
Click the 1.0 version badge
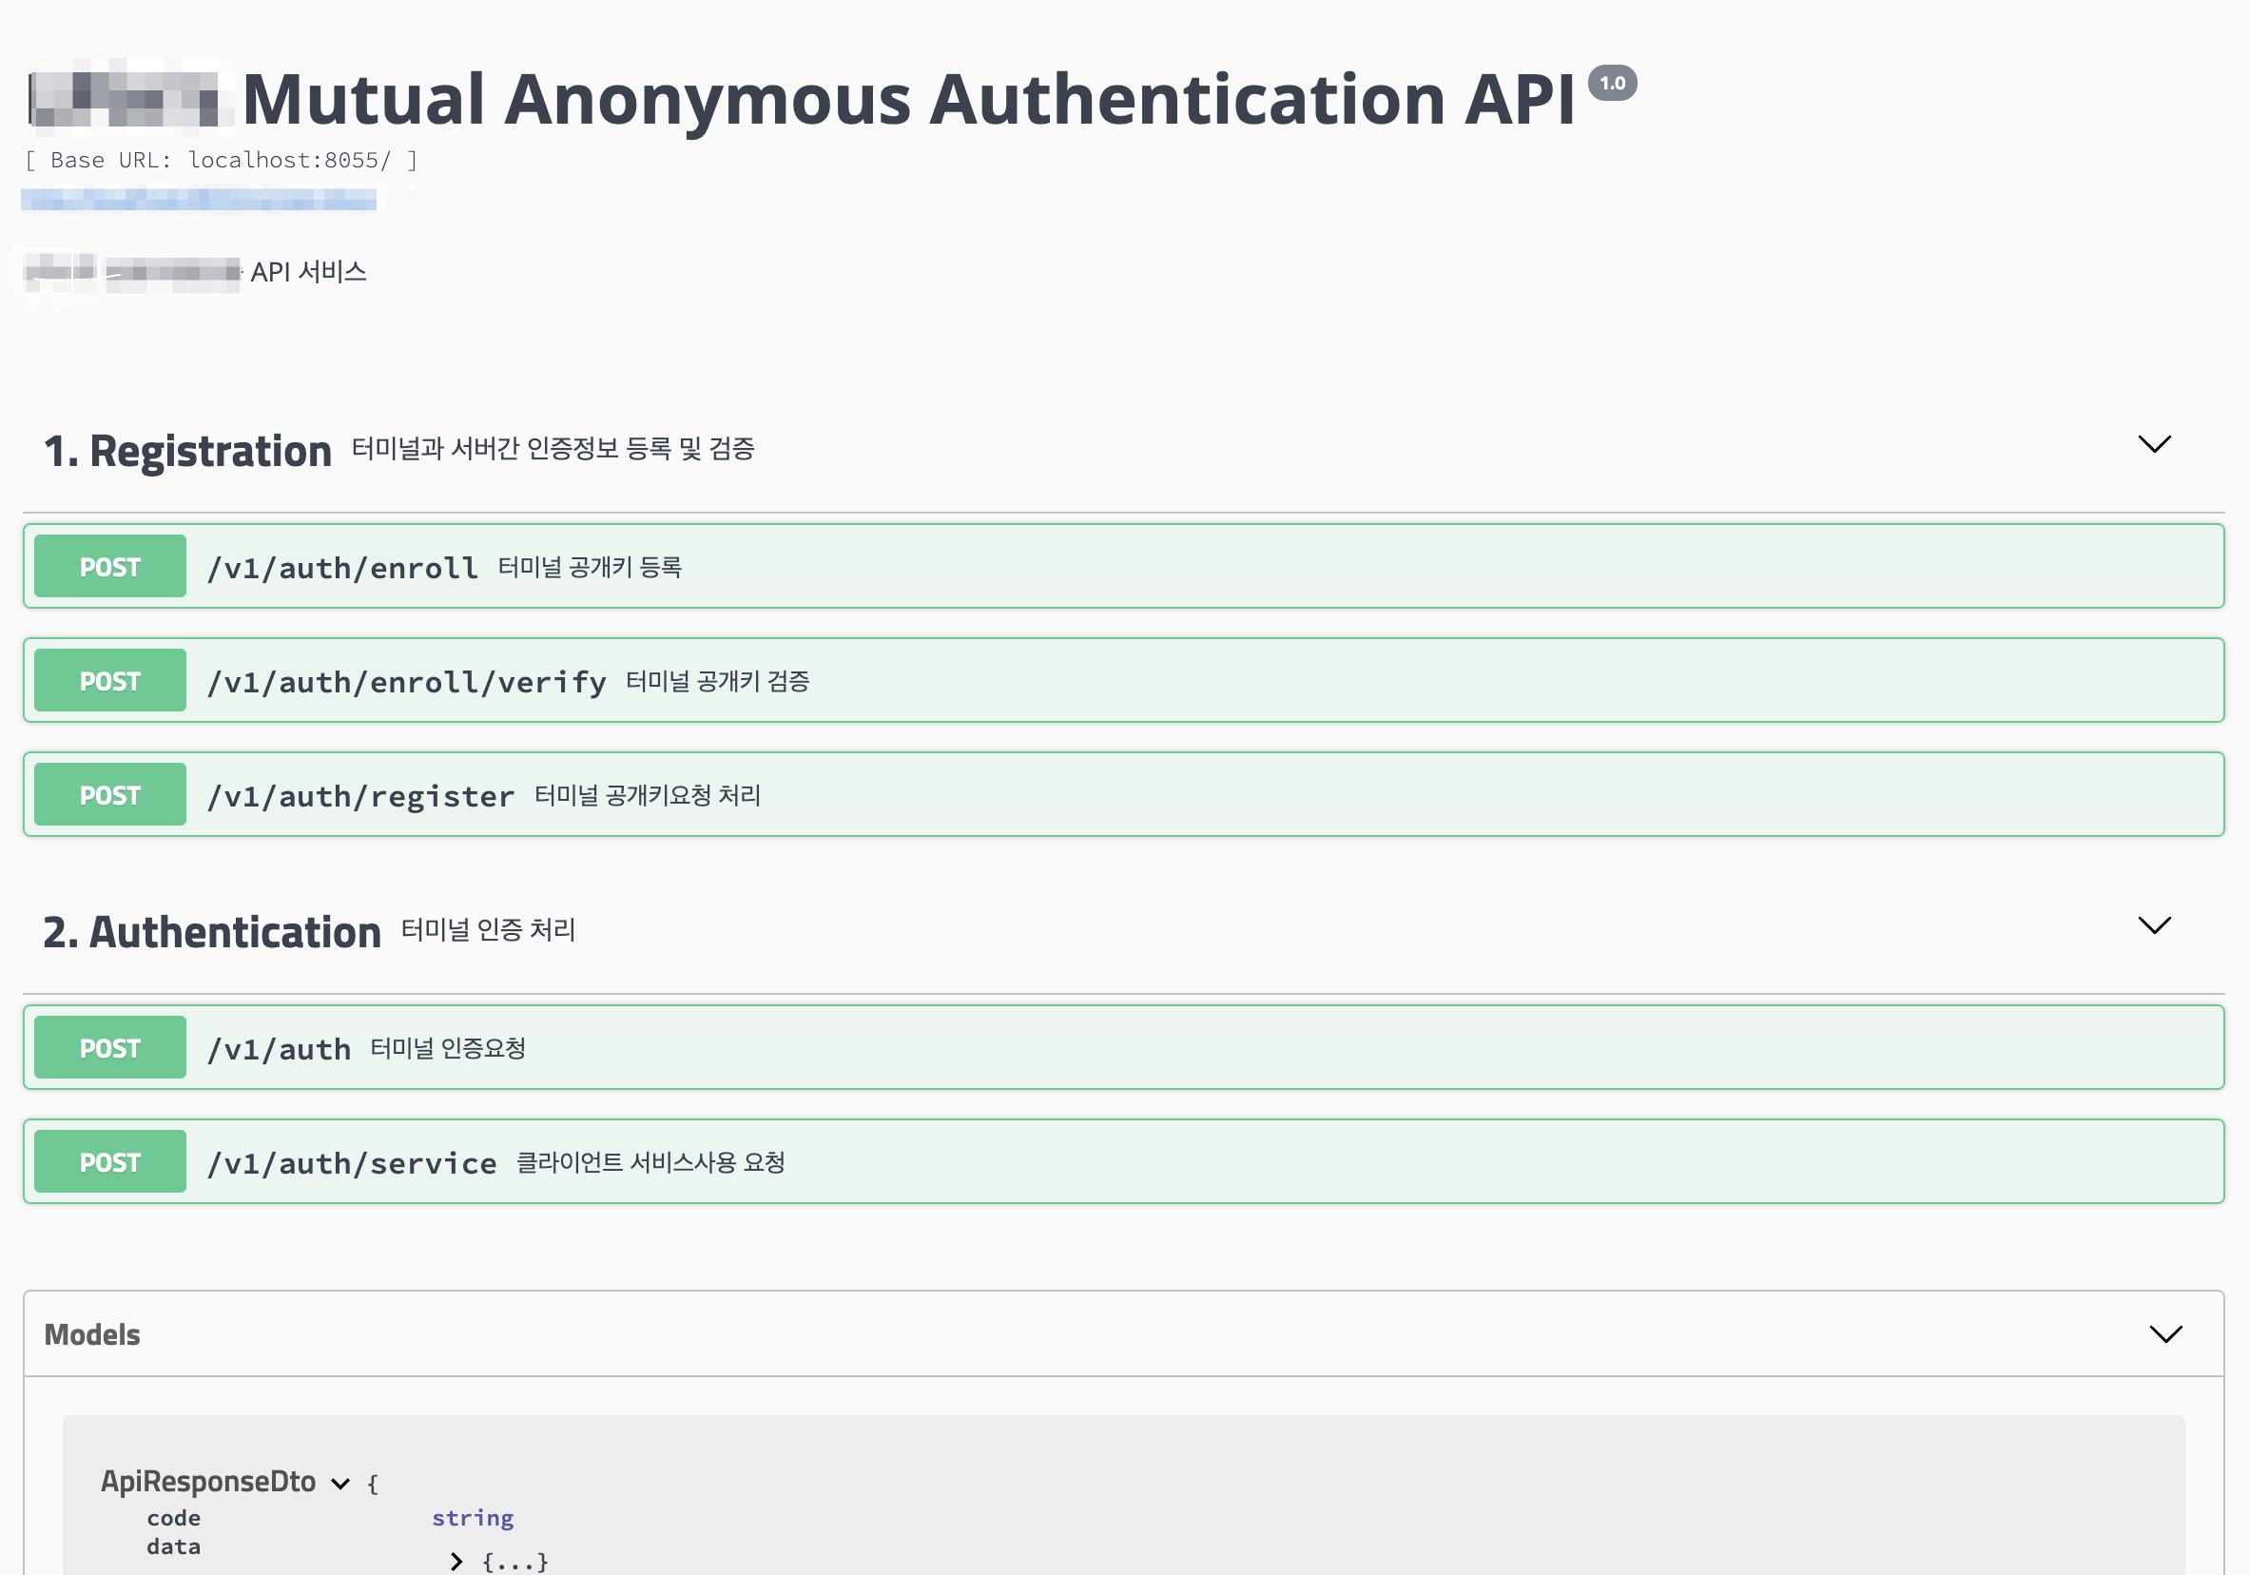[x=1612, y=84]
